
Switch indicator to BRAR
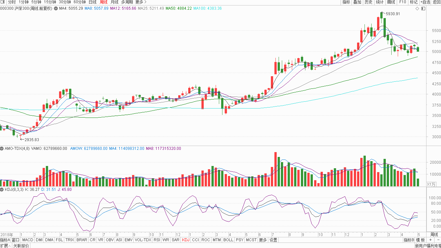82,240
